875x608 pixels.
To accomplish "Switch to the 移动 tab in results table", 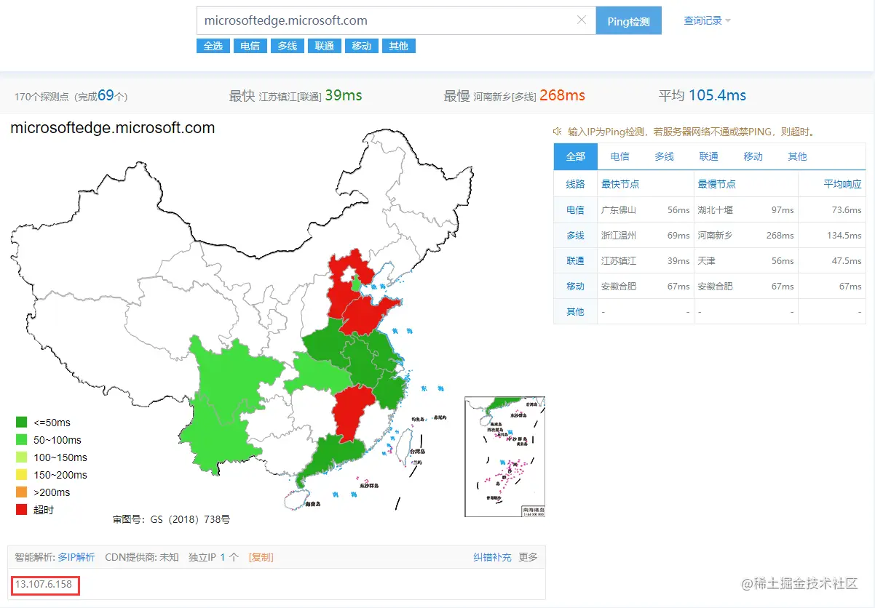I will [x=753, y=156].
